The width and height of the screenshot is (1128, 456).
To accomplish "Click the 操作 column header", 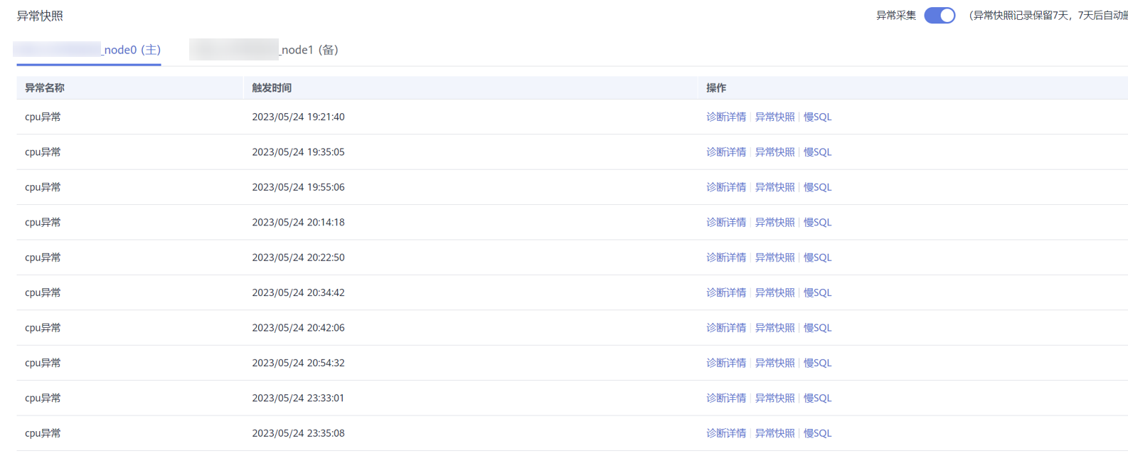I will pos(715,88).
